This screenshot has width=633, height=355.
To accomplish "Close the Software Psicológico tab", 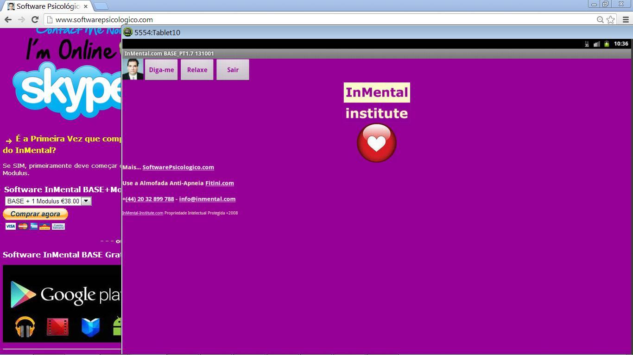I will 86,6.
